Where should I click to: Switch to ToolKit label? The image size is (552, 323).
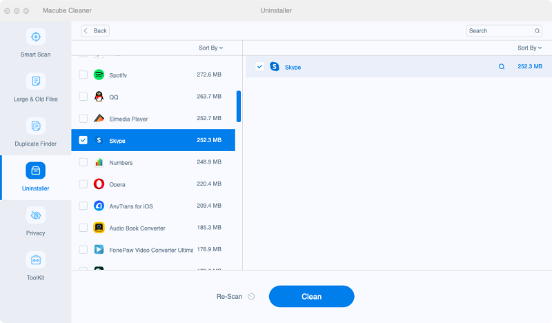(36, 278)
